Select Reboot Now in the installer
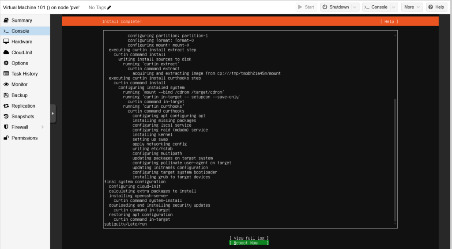This screenshot has width=452, height=249. pos(249,243)
